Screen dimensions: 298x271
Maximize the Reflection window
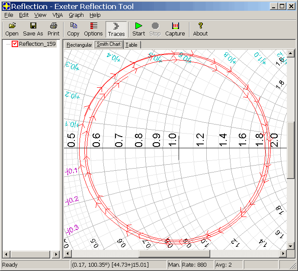point(282,6)
